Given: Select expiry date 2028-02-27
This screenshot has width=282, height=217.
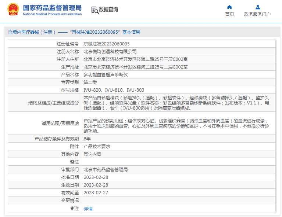Looking at the screenshot, I should coord(96,193).
